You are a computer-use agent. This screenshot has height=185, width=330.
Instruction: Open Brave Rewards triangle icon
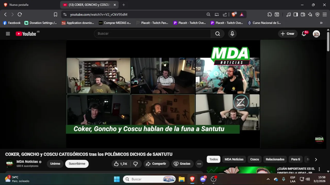[x=242, y=15]
